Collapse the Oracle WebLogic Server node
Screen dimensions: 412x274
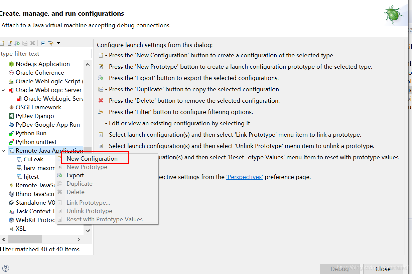3,90
